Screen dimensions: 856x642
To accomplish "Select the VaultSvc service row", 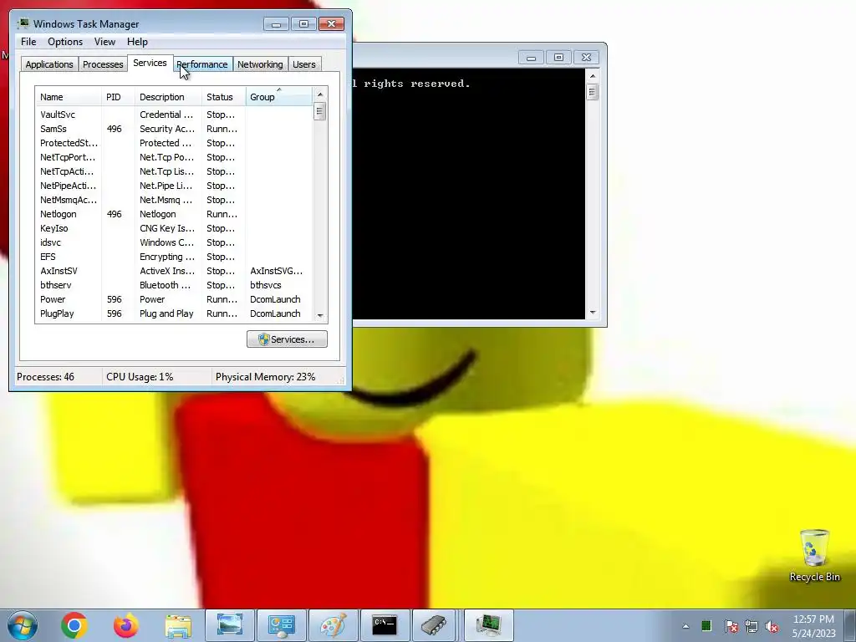I will pyautogui.click(x=174, y=115).
